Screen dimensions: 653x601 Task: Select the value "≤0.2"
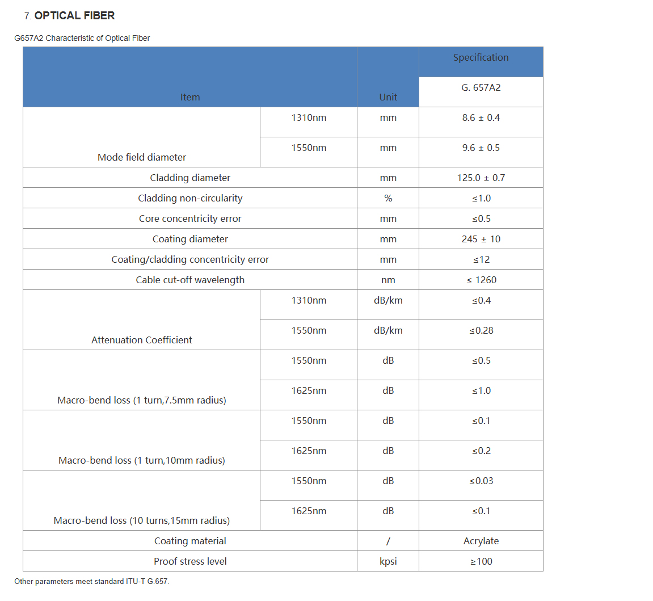481,450
